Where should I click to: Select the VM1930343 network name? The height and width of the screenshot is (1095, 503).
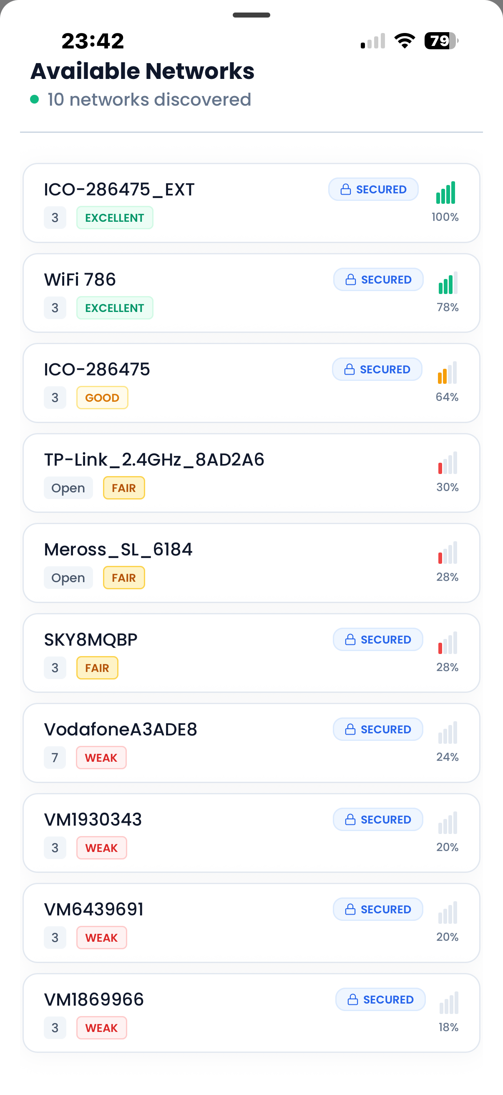tap(93, 819)
